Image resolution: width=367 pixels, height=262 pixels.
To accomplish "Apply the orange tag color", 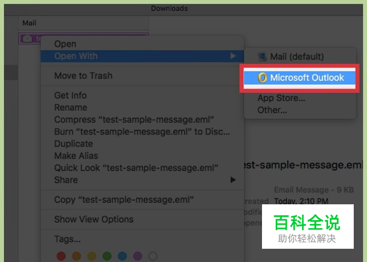I will click(x=76, y=256).
